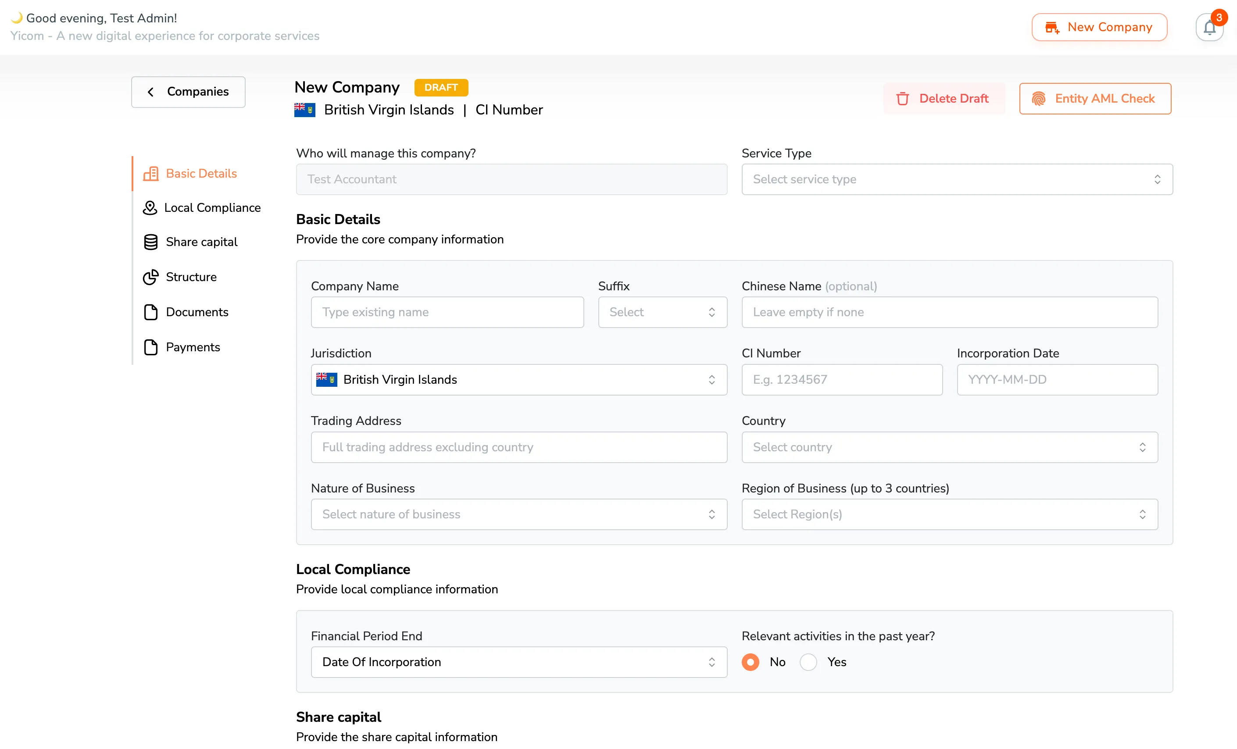
Task: Go back to Companies list
Action: 188,92
